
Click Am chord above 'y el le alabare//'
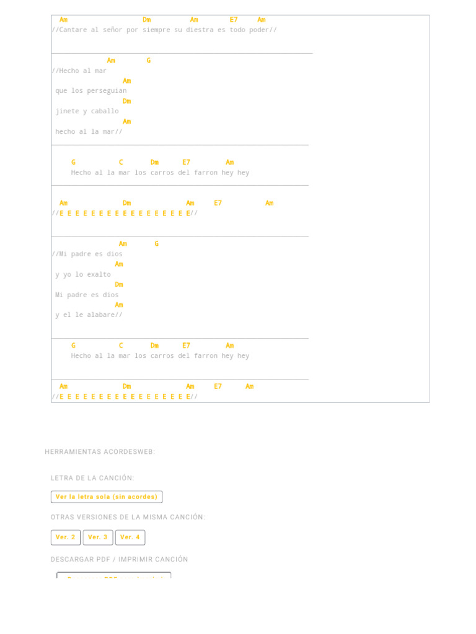[119, 305]
